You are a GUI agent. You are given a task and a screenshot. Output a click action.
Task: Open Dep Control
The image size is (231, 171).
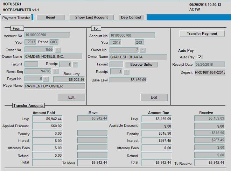point(131,17)
